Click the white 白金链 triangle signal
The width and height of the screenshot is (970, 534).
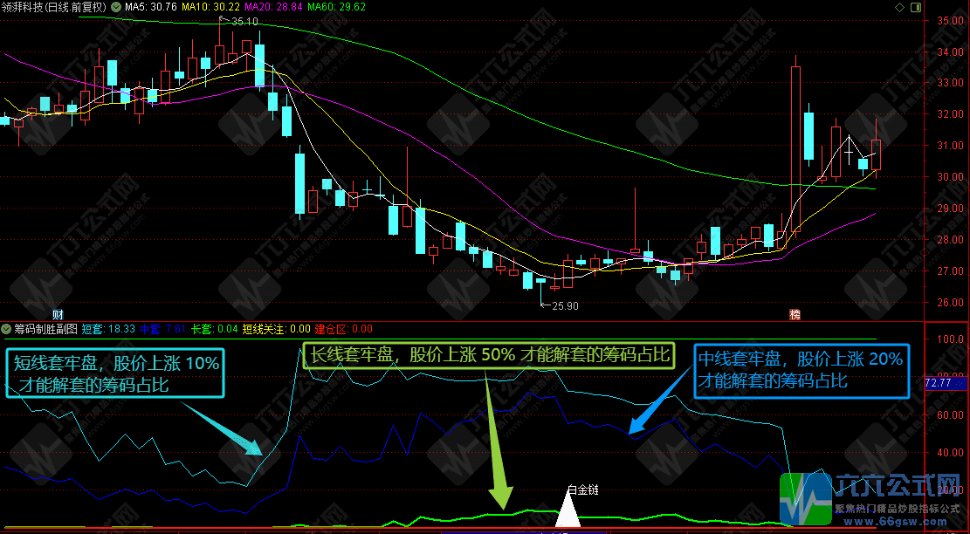569,511
